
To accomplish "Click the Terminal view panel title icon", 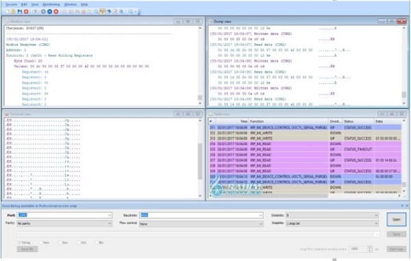I will pos(7,114).
